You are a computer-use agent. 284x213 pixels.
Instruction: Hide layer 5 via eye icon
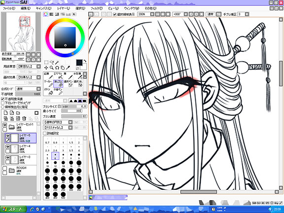pos(7,136)
